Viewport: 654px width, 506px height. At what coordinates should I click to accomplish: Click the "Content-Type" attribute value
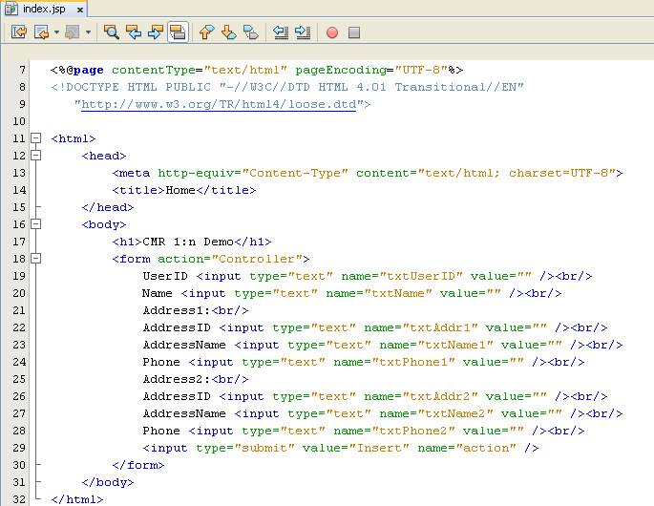click(295, 173)
